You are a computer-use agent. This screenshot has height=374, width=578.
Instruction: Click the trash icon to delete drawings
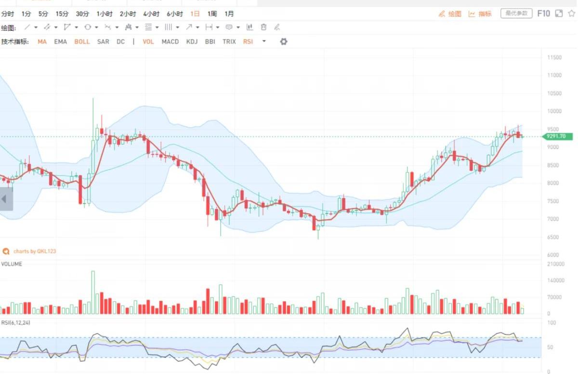click(263, 27)
